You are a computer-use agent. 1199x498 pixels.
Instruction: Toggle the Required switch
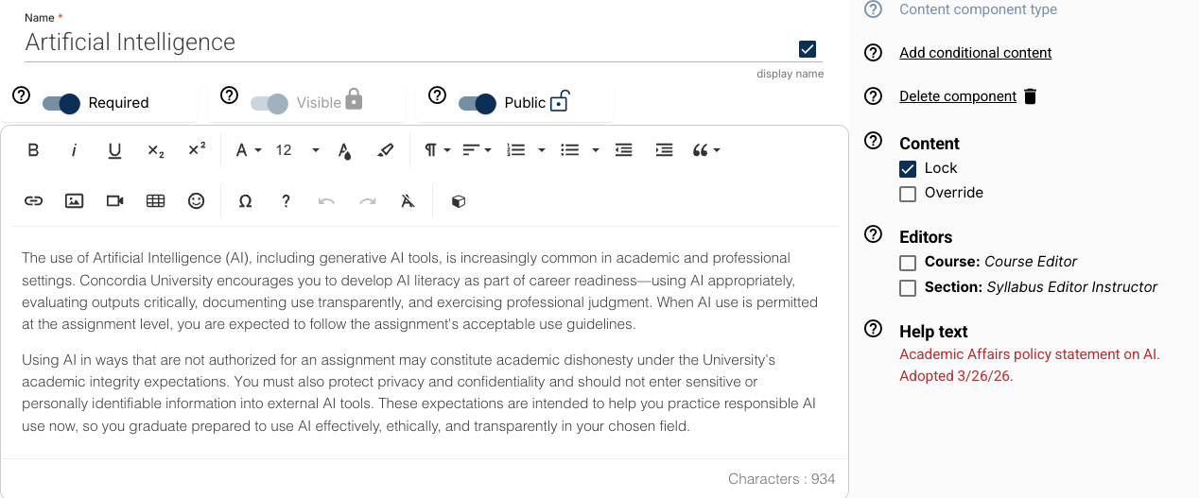click(x=61, y=103)
